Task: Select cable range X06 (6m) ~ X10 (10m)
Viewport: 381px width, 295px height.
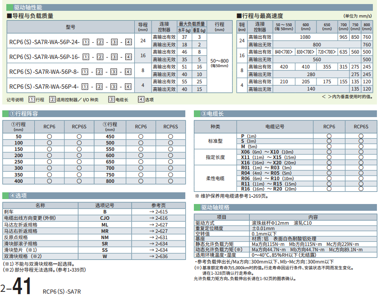Action: point(267,152)
